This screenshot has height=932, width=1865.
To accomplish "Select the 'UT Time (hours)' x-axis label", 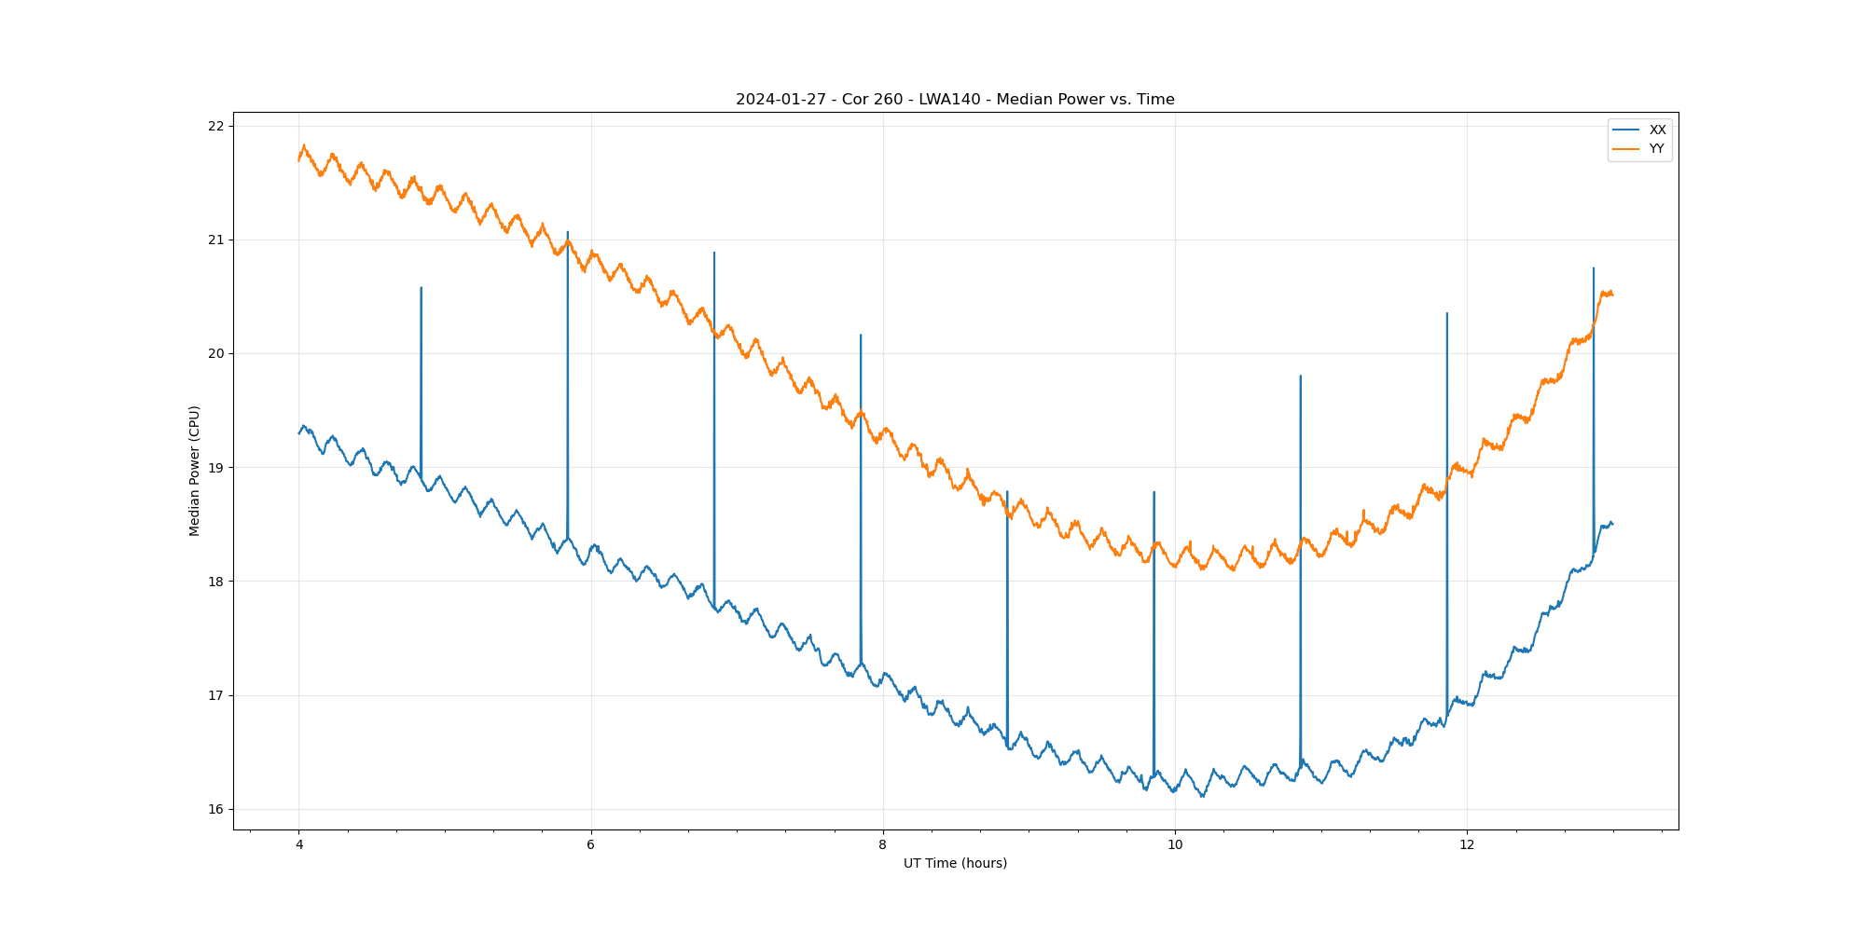I will (x=955, y=863).
